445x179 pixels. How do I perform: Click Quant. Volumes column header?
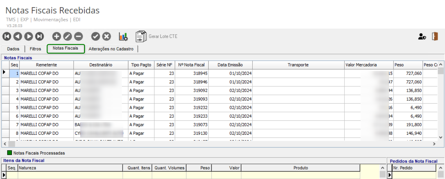pyautogui.click(x=169, y=168)
